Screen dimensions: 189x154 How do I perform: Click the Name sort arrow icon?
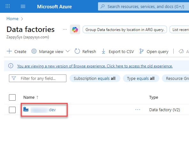point(37,97)
